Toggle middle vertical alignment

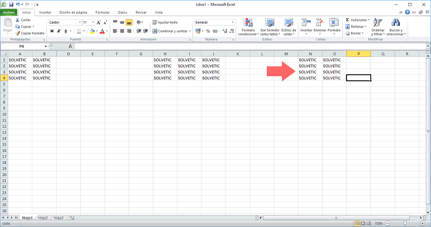(122, 22)
